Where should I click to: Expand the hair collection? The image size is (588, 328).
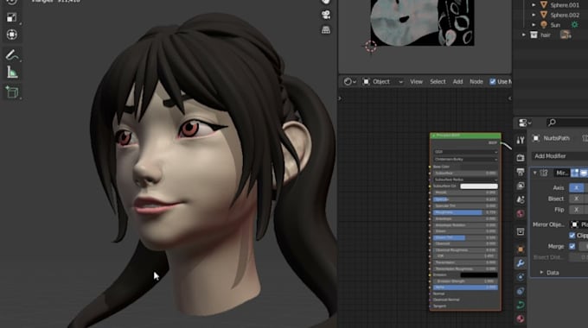coord(524,35)
